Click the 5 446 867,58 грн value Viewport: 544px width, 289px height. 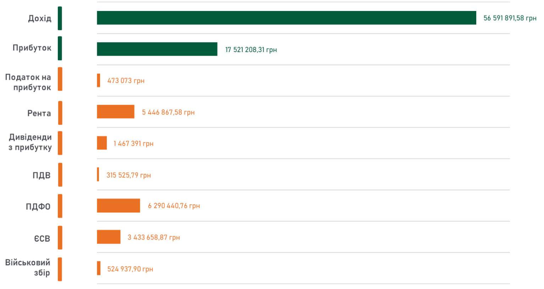coord(168,112)
